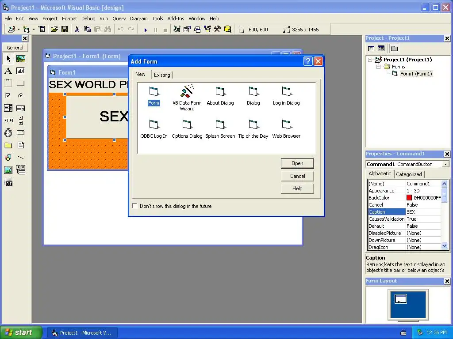Open the Debug menu
This screenshot has width=453, height=339.
click(88, 19)
